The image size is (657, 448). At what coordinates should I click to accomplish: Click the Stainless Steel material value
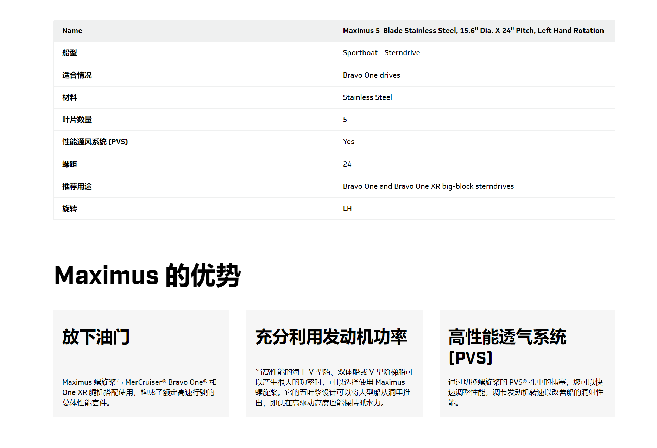367,97
